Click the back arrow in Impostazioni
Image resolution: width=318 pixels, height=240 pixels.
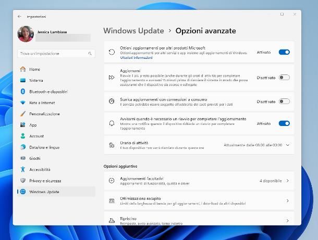(19, 17)
